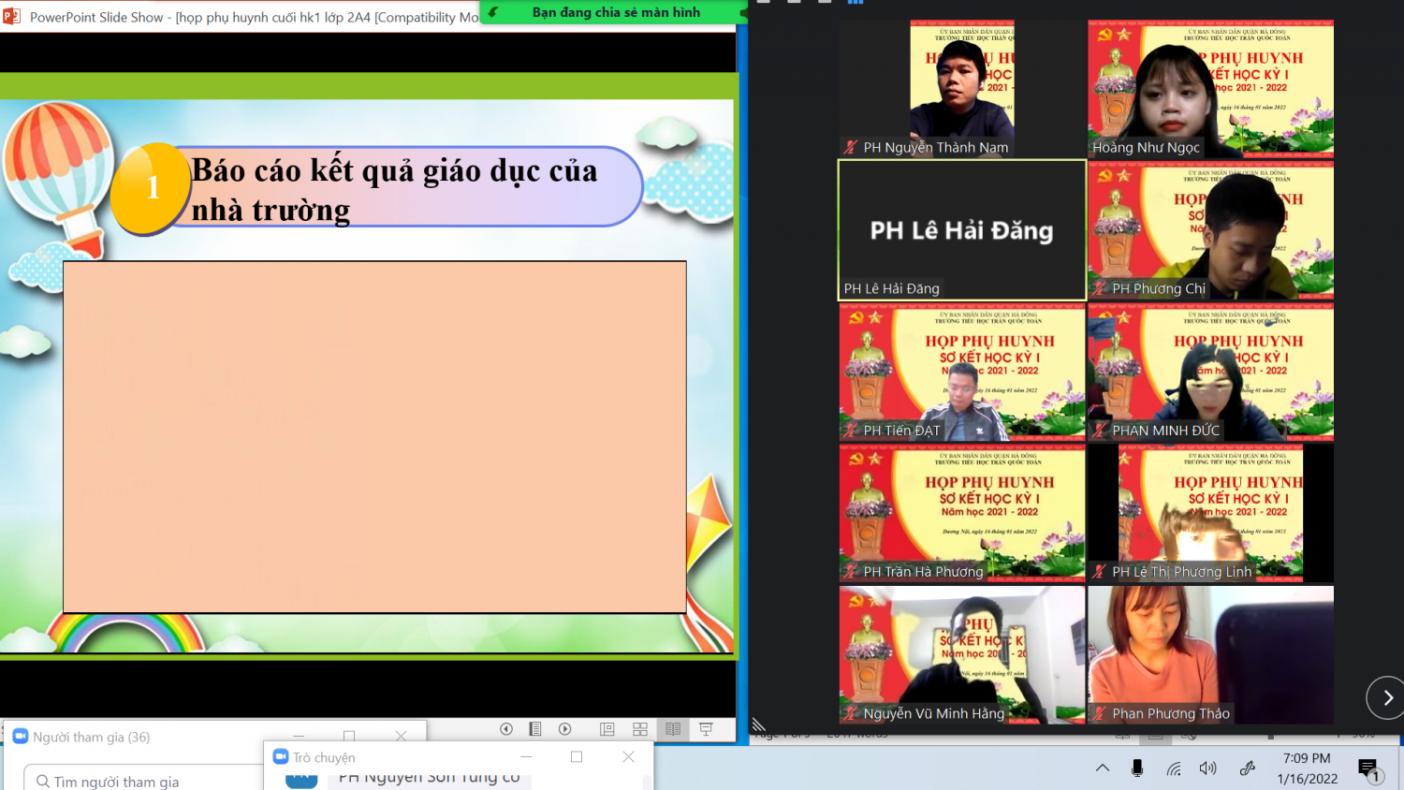1404x790 pixels.
Task: Switch to PowerPoint Normal view icon
Action: [607, 729]
